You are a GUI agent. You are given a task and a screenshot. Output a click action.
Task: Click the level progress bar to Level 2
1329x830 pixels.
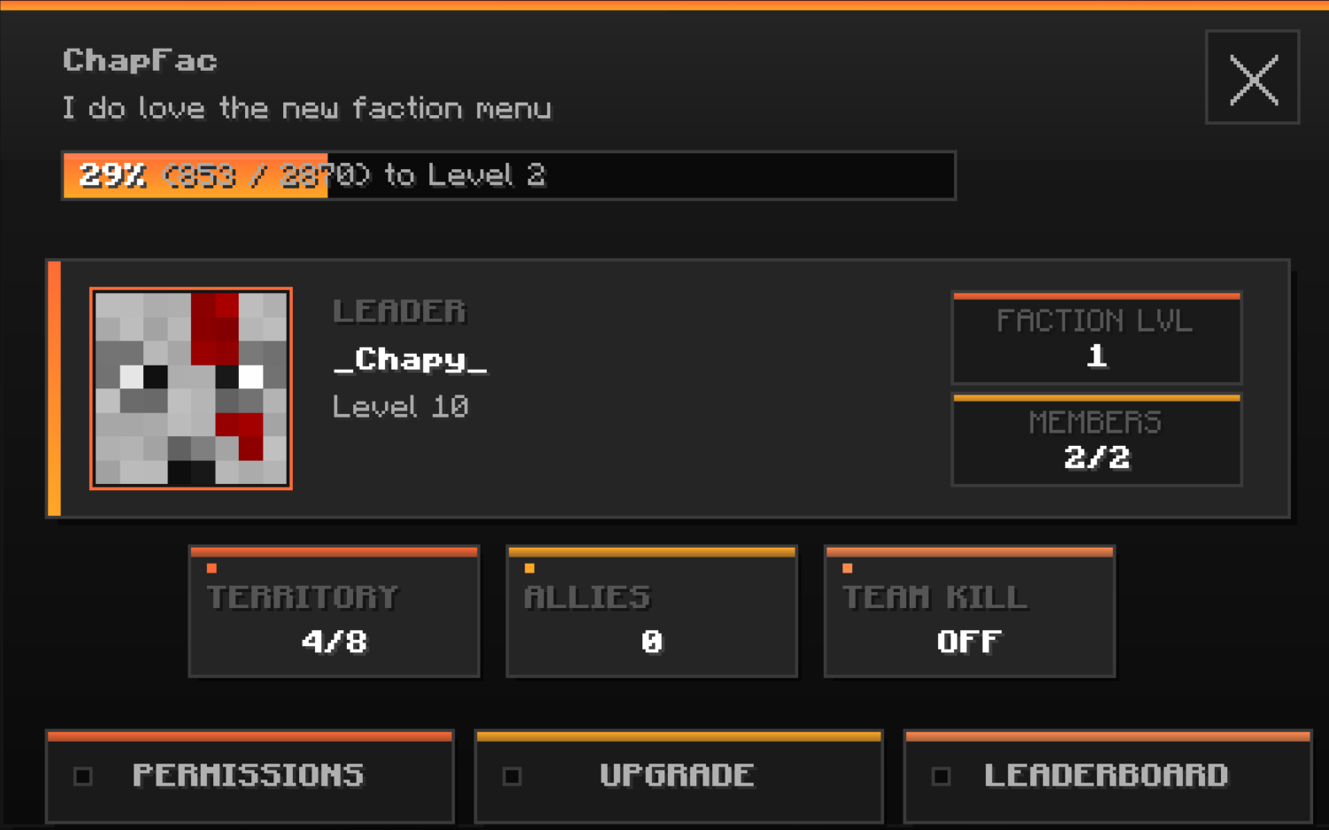click(x=509, y=175)
